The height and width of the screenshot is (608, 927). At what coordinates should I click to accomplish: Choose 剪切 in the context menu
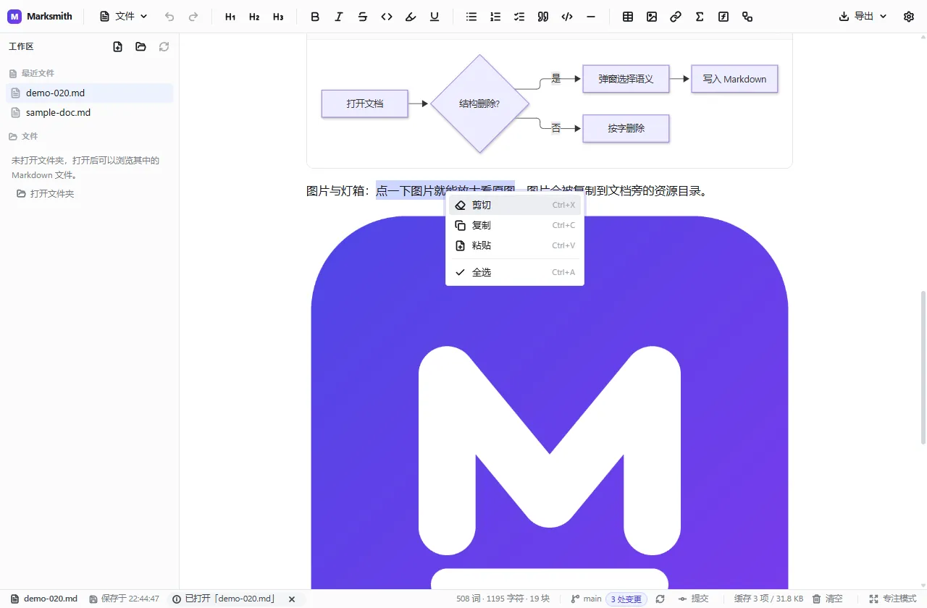[x=515, y=206]
